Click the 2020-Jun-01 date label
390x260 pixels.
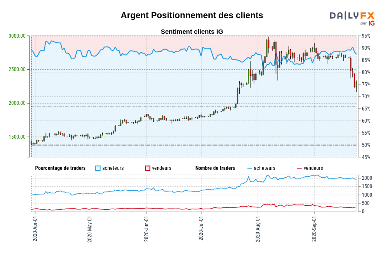[x=146, y=229]
